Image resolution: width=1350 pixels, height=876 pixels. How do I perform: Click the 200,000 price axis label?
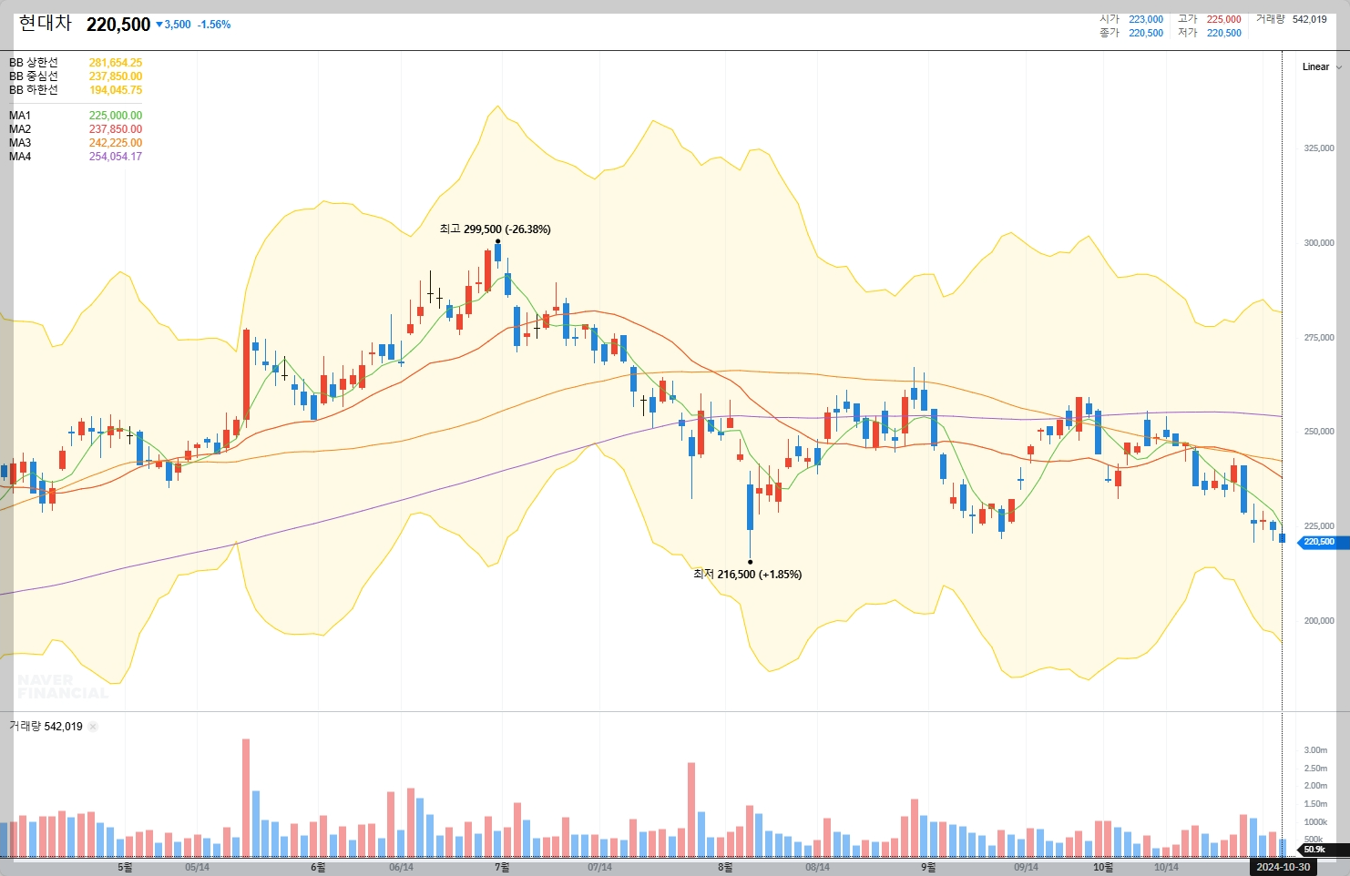click(x=1318, y=621)
